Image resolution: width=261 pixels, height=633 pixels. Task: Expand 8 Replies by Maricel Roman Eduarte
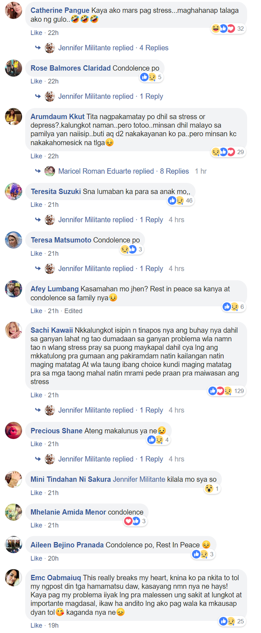click(x=174, y=171)
